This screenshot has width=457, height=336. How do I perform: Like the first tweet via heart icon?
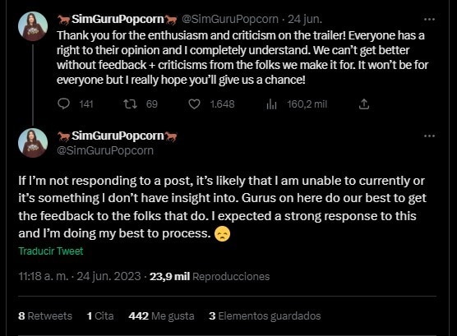(x=195, y=104)
